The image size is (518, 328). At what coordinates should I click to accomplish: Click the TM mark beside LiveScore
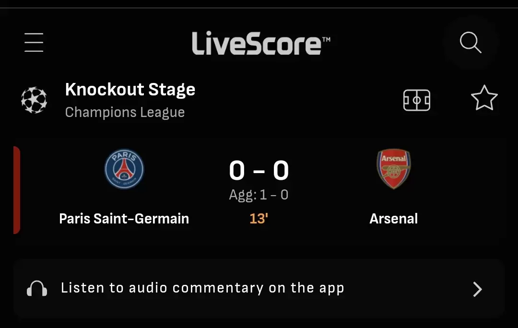point(326,39)
